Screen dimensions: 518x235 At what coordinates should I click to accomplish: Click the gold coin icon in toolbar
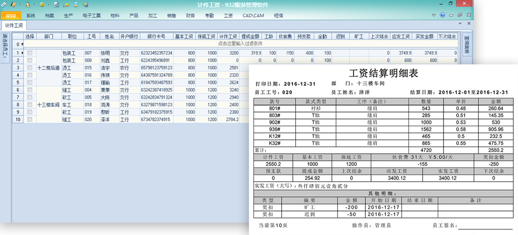[x=42, y=5]
